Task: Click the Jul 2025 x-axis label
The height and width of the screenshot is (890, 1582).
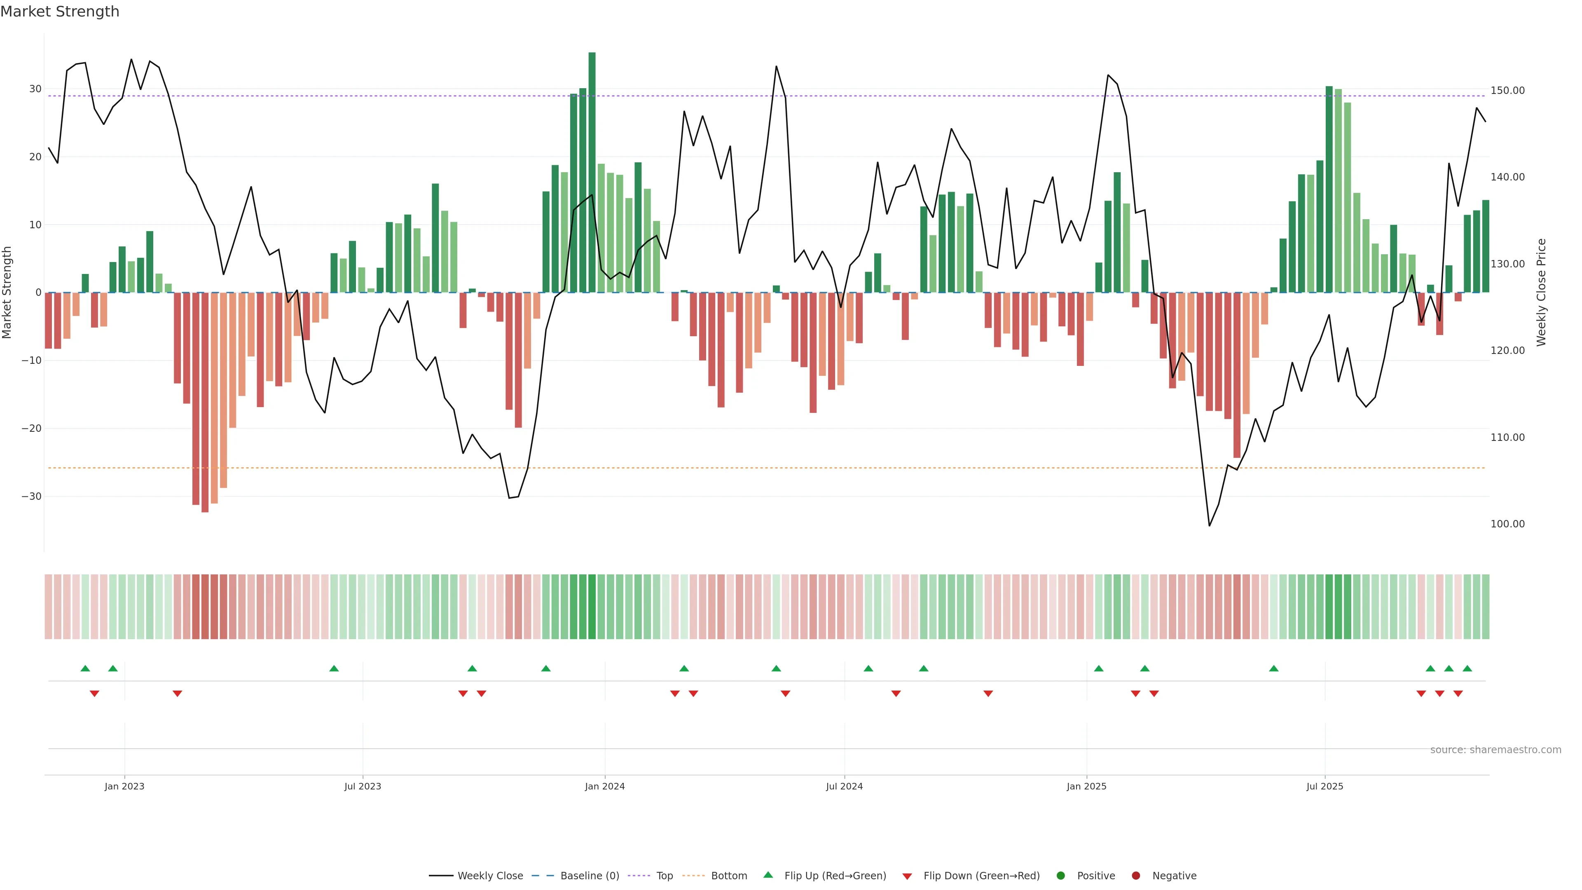Action: tap(1325, 786)
